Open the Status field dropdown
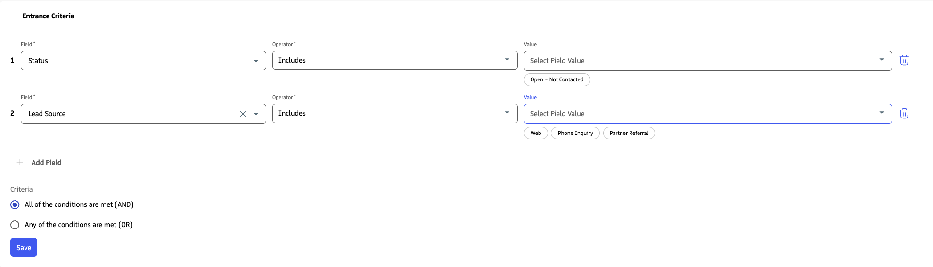Screen dimensions: 933x267 (x=143, y=60)
